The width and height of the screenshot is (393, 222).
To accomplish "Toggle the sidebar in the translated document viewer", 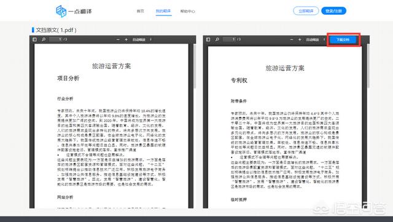I will (208, 39).
